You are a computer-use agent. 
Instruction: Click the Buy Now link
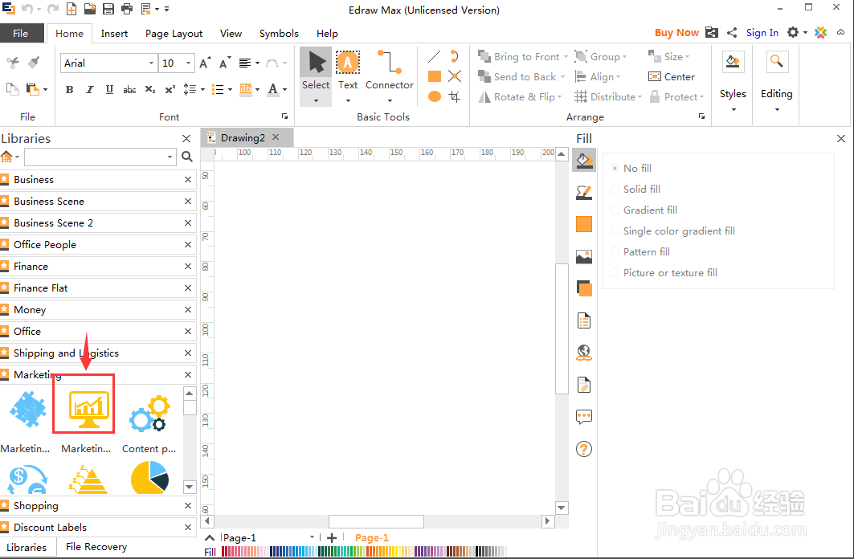coord(676,33)
